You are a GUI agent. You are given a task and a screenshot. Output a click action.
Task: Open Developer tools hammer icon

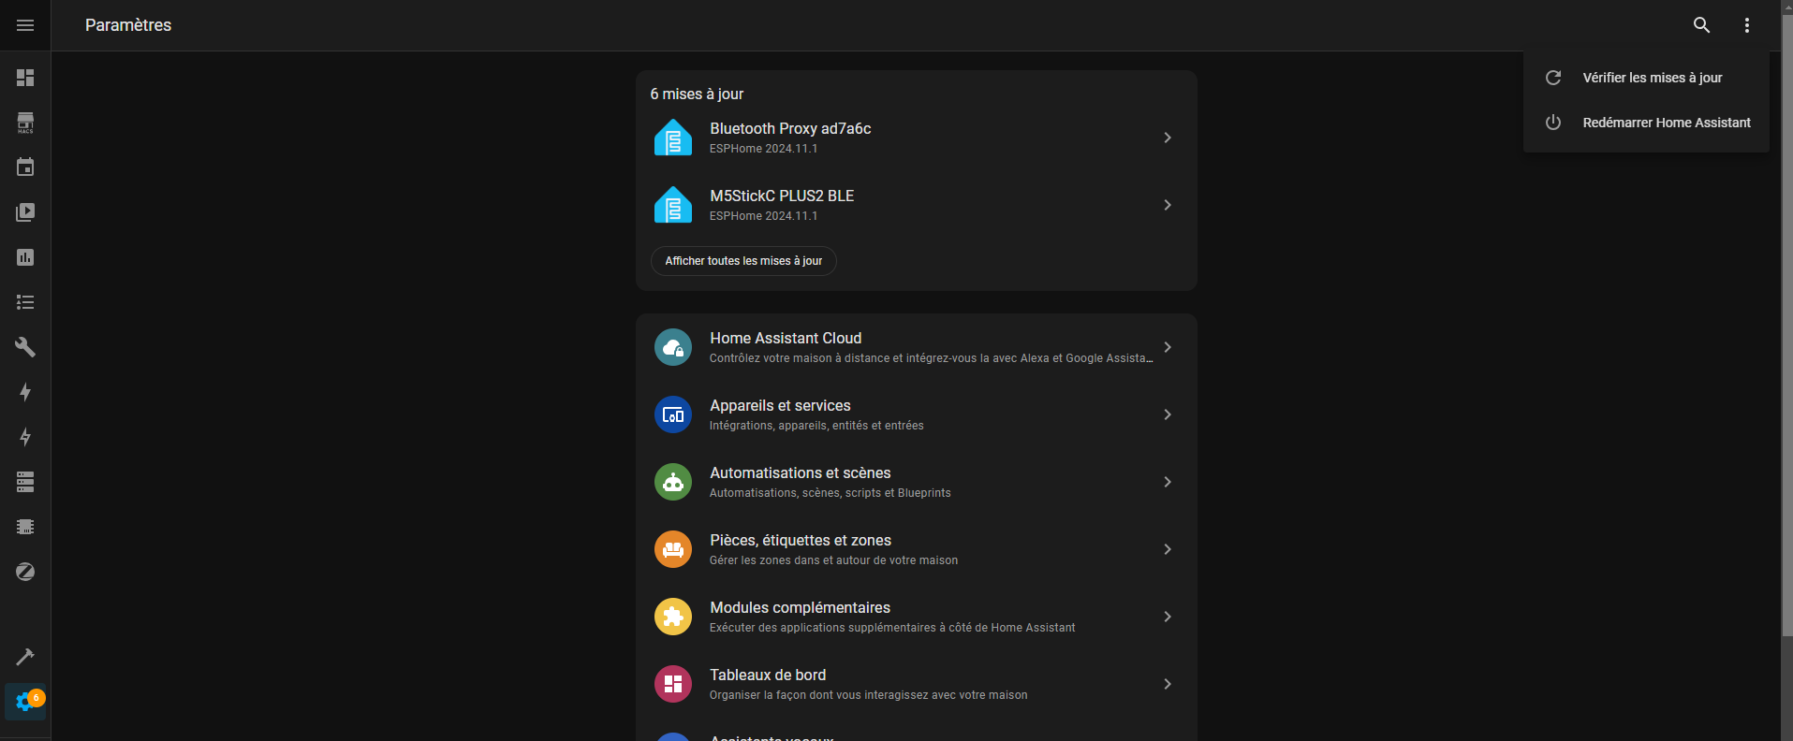point(25,657)
